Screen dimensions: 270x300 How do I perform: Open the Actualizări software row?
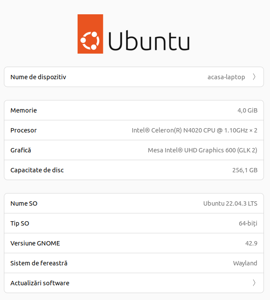[x=134, y=283]
